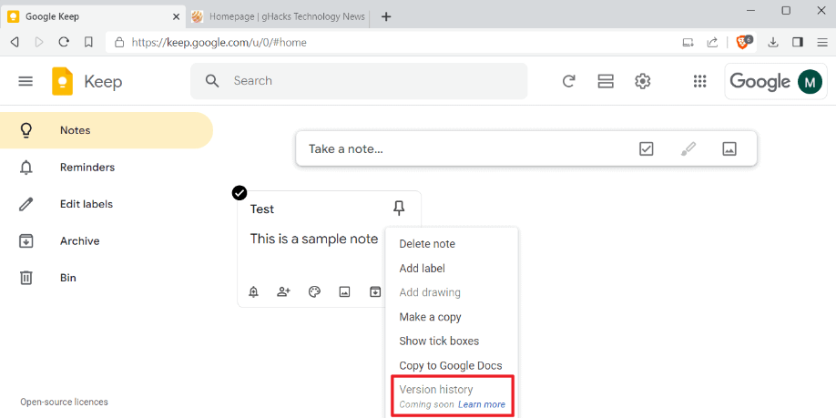Click the Keep lightbulb logo
This screenshot has width=836, height=418.
(x=62, y=82)
